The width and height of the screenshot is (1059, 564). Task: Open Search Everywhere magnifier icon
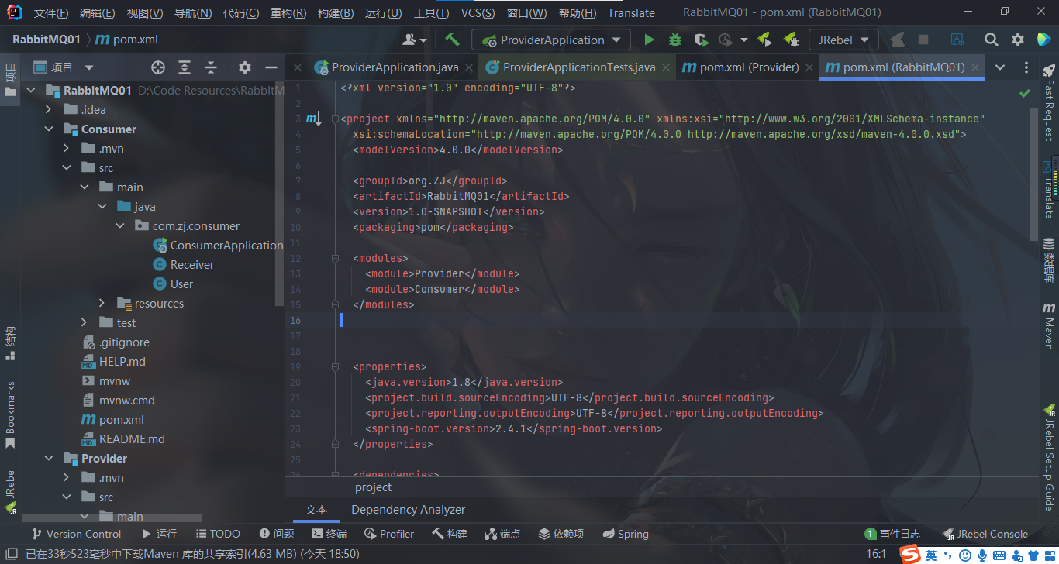coord(992,40)
